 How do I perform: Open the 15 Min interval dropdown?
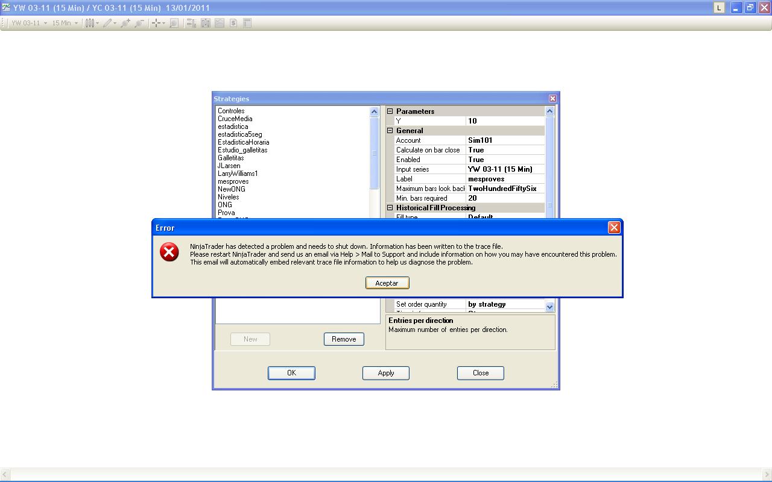click(x=65, y=23)
